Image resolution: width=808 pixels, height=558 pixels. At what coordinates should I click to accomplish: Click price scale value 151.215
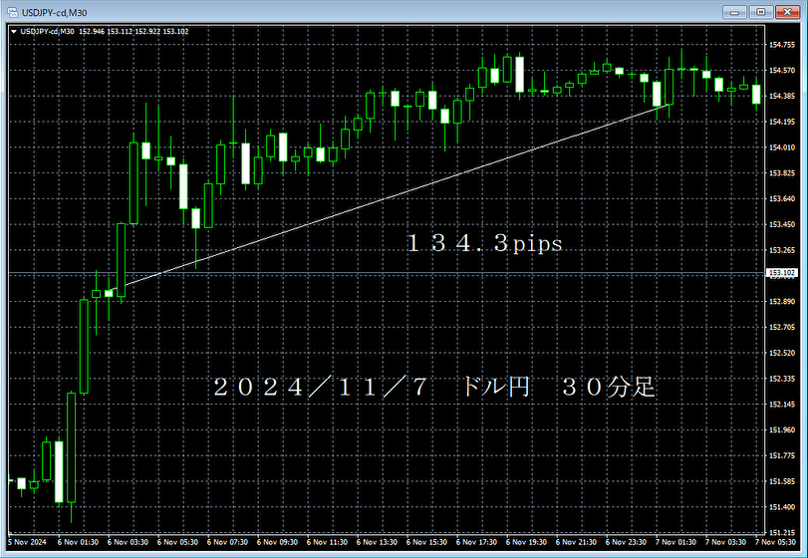point(781,532)
